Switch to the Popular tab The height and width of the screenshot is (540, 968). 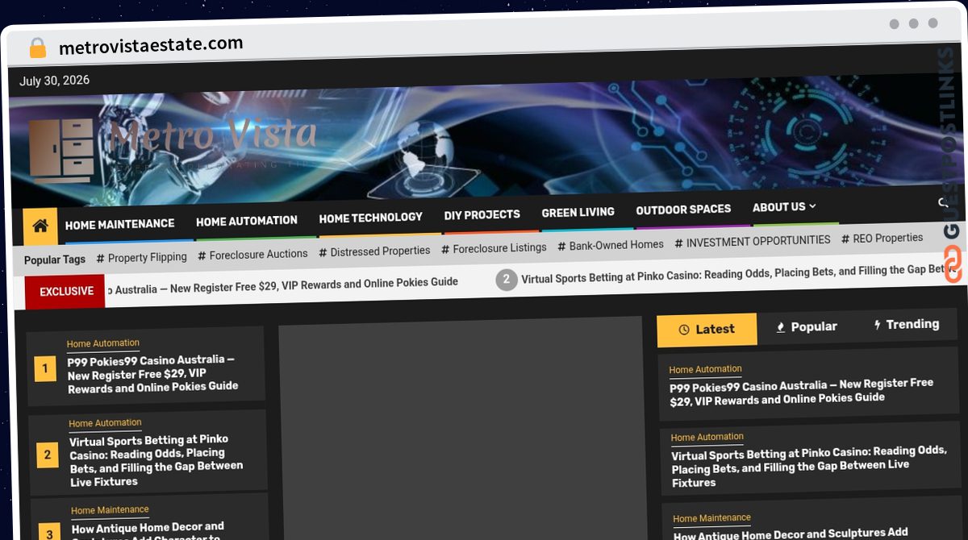pyautogui.click(x=806, y=326)
